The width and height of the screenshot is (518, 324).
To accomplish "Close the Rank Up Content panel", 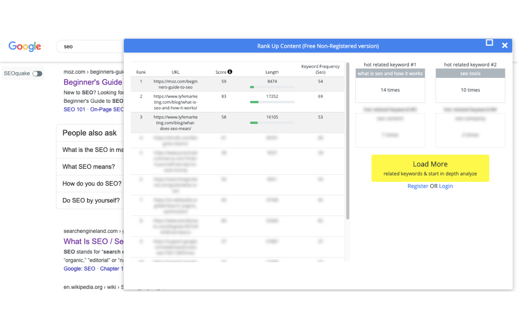I will [505, 45].
